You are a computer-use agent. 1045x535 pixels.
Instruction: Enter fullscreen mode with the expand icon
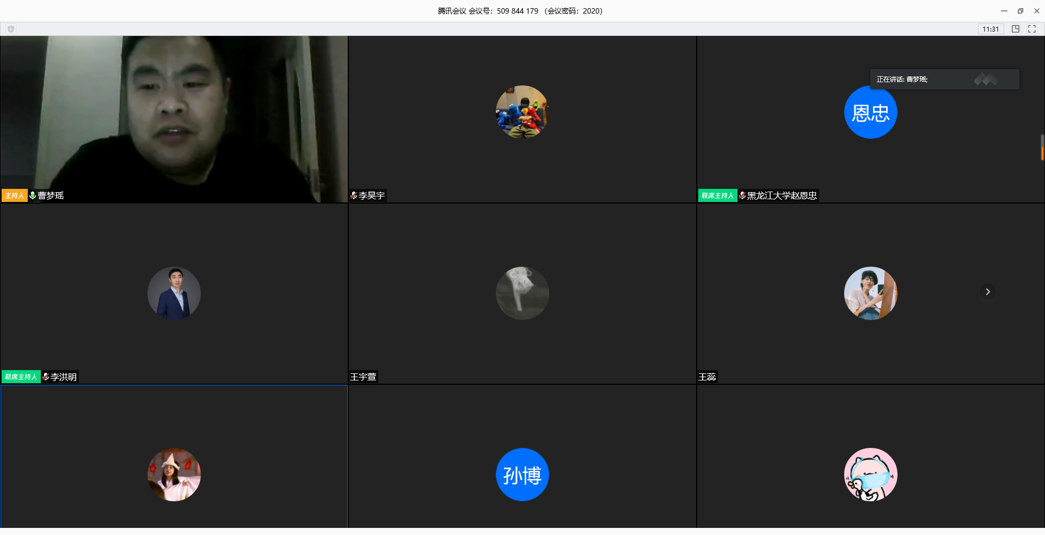click(1032, 29)
